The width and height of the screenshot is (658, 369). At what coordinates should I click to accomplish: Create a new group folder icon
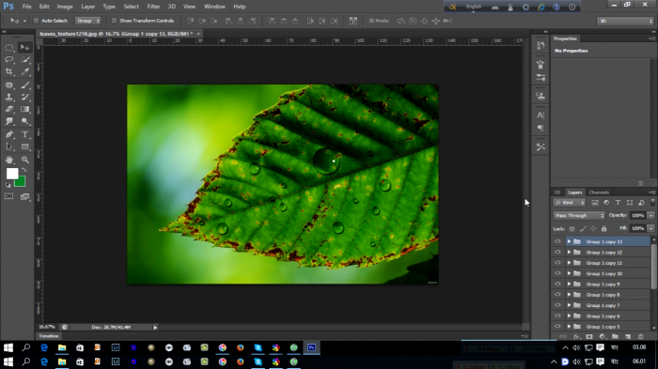pos(615,336)
